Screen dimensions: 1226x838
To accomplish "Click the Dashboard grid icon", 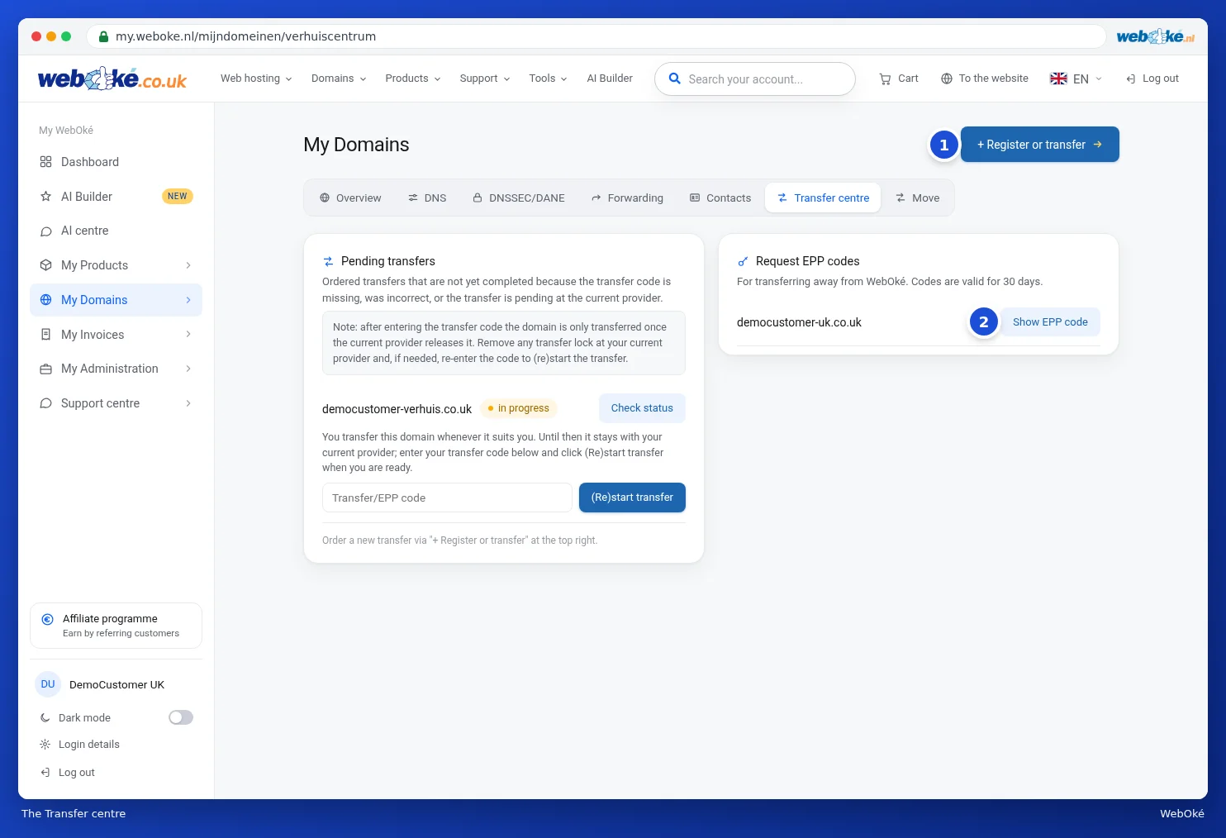I will [46, 162].
